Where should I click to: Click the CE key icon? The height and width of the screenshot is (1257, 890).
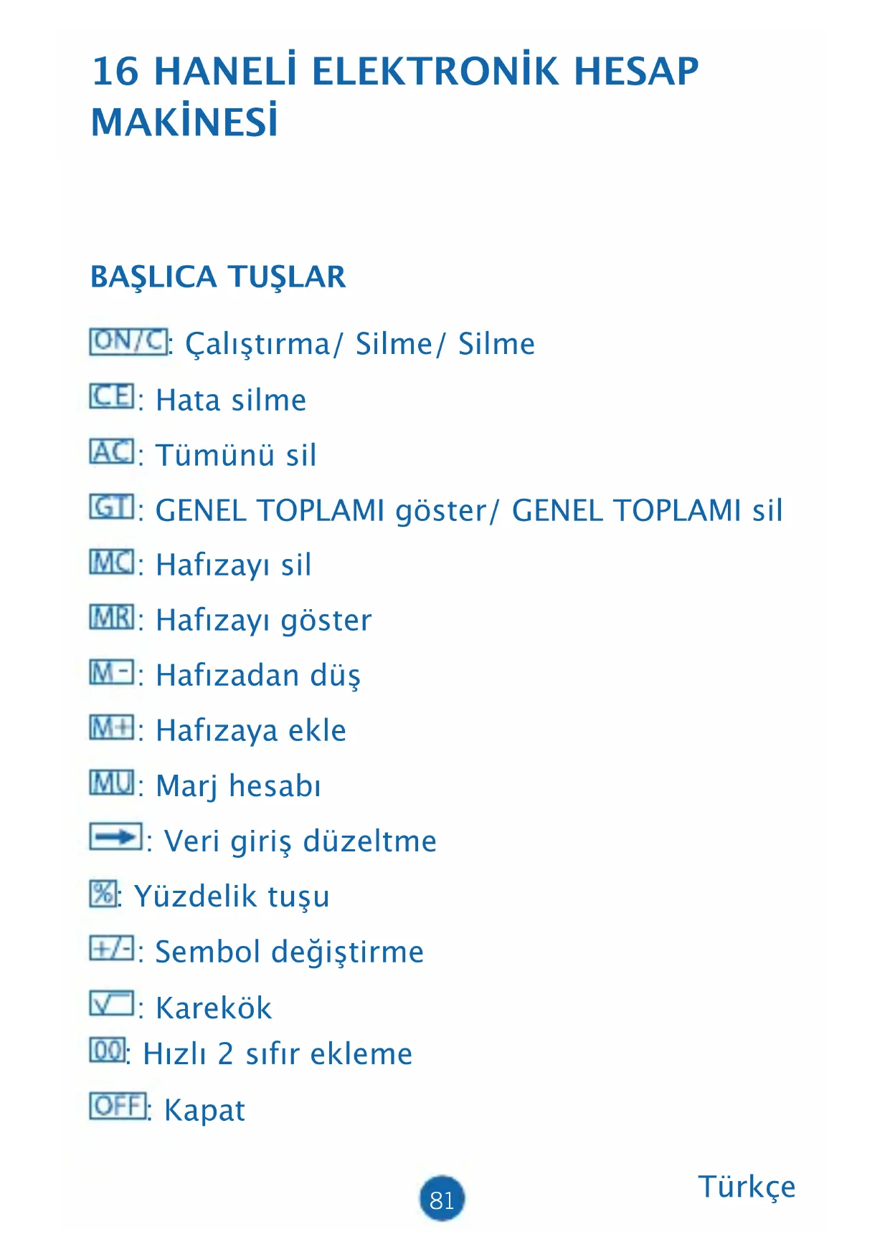(112, 396)
